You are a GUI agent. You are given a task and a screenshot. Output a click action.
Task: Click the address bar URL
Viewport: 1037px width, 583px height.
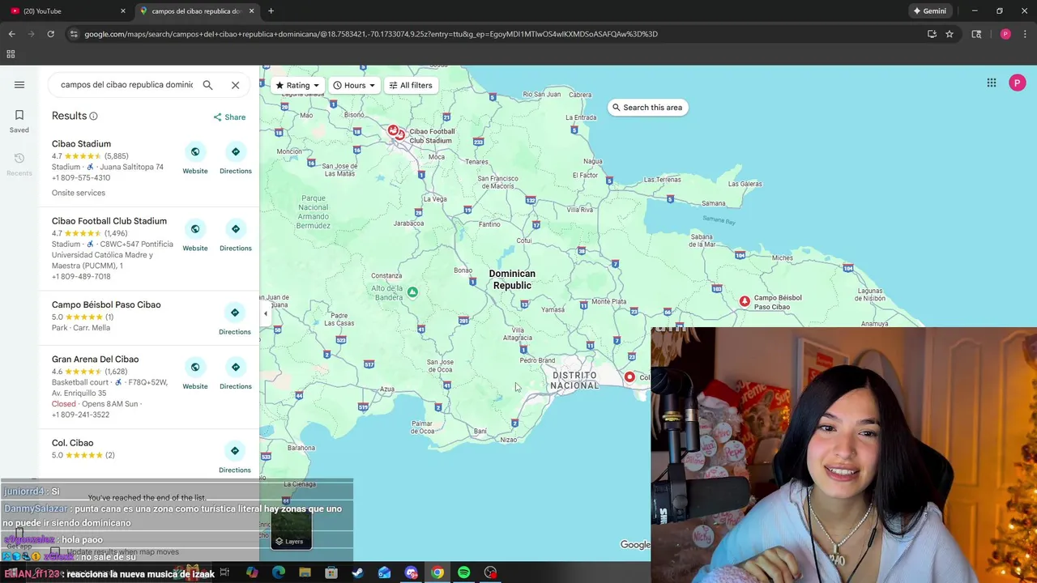371,34
